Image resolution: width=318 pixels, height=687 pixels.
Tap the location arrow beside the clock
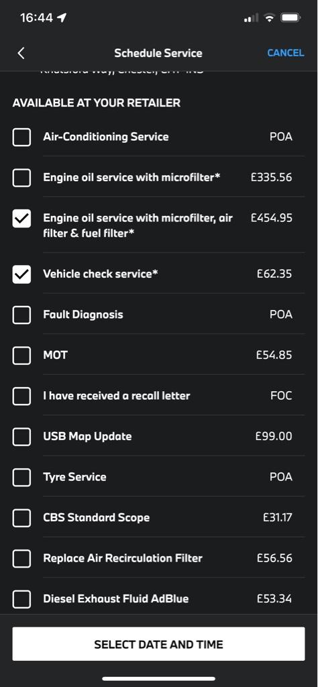tap(62, 18)
